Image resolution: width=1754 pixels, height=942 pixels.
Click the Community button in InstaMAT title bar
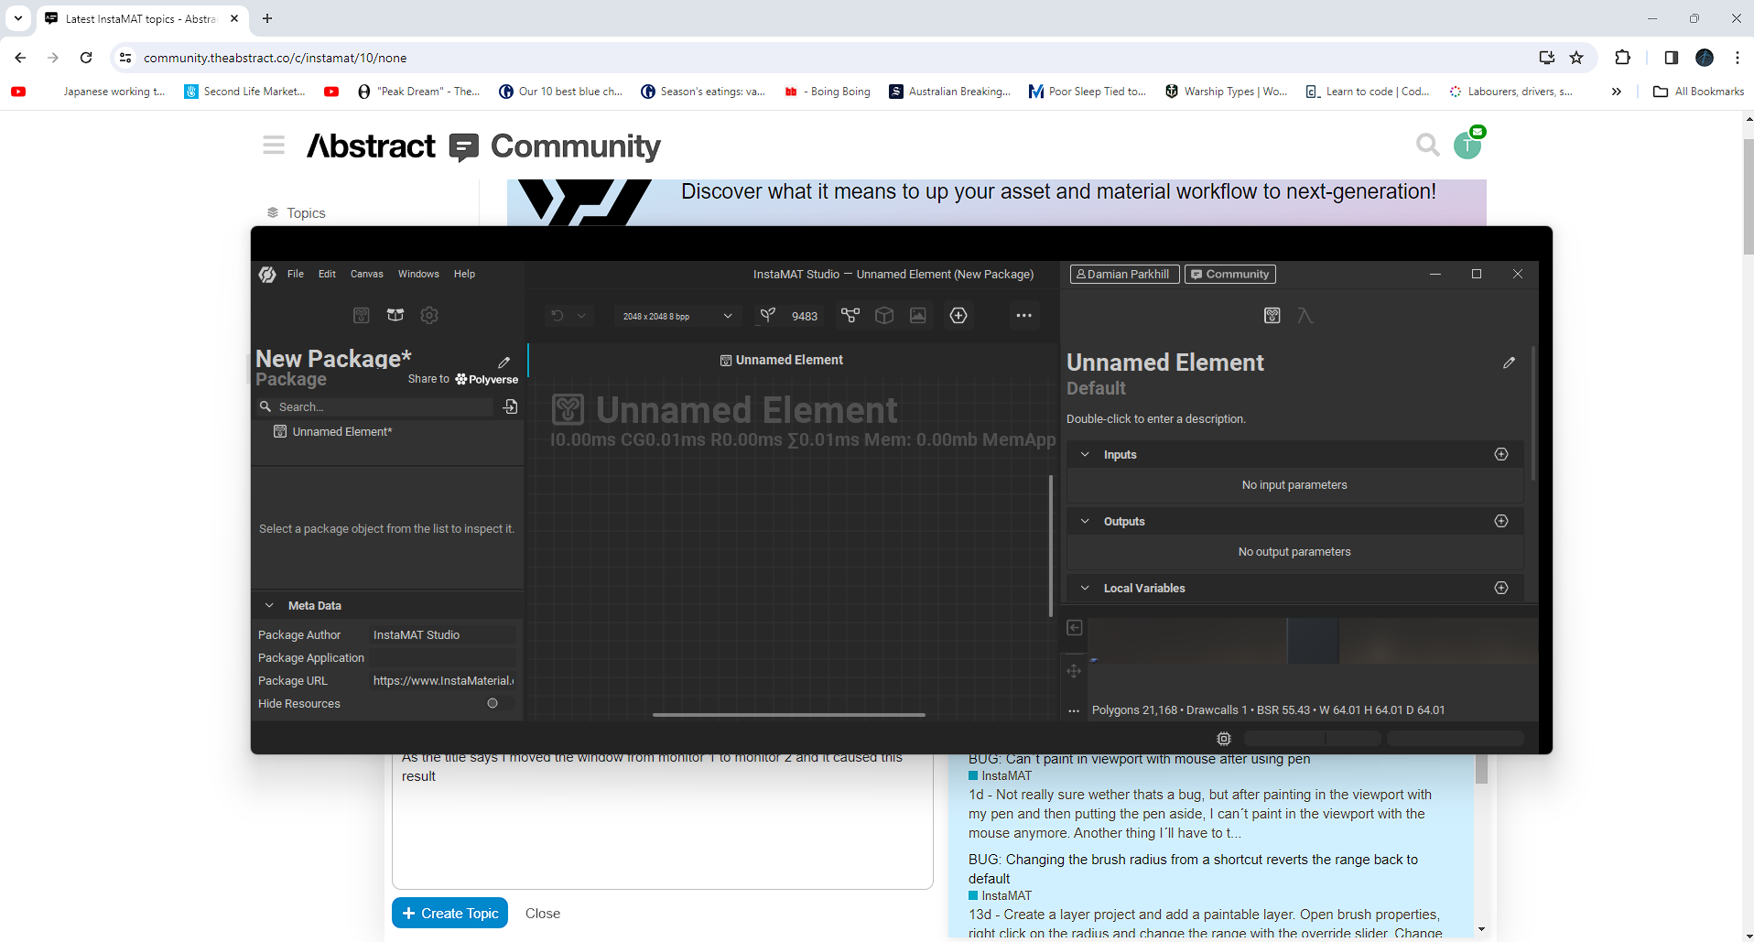[1230, 274]
